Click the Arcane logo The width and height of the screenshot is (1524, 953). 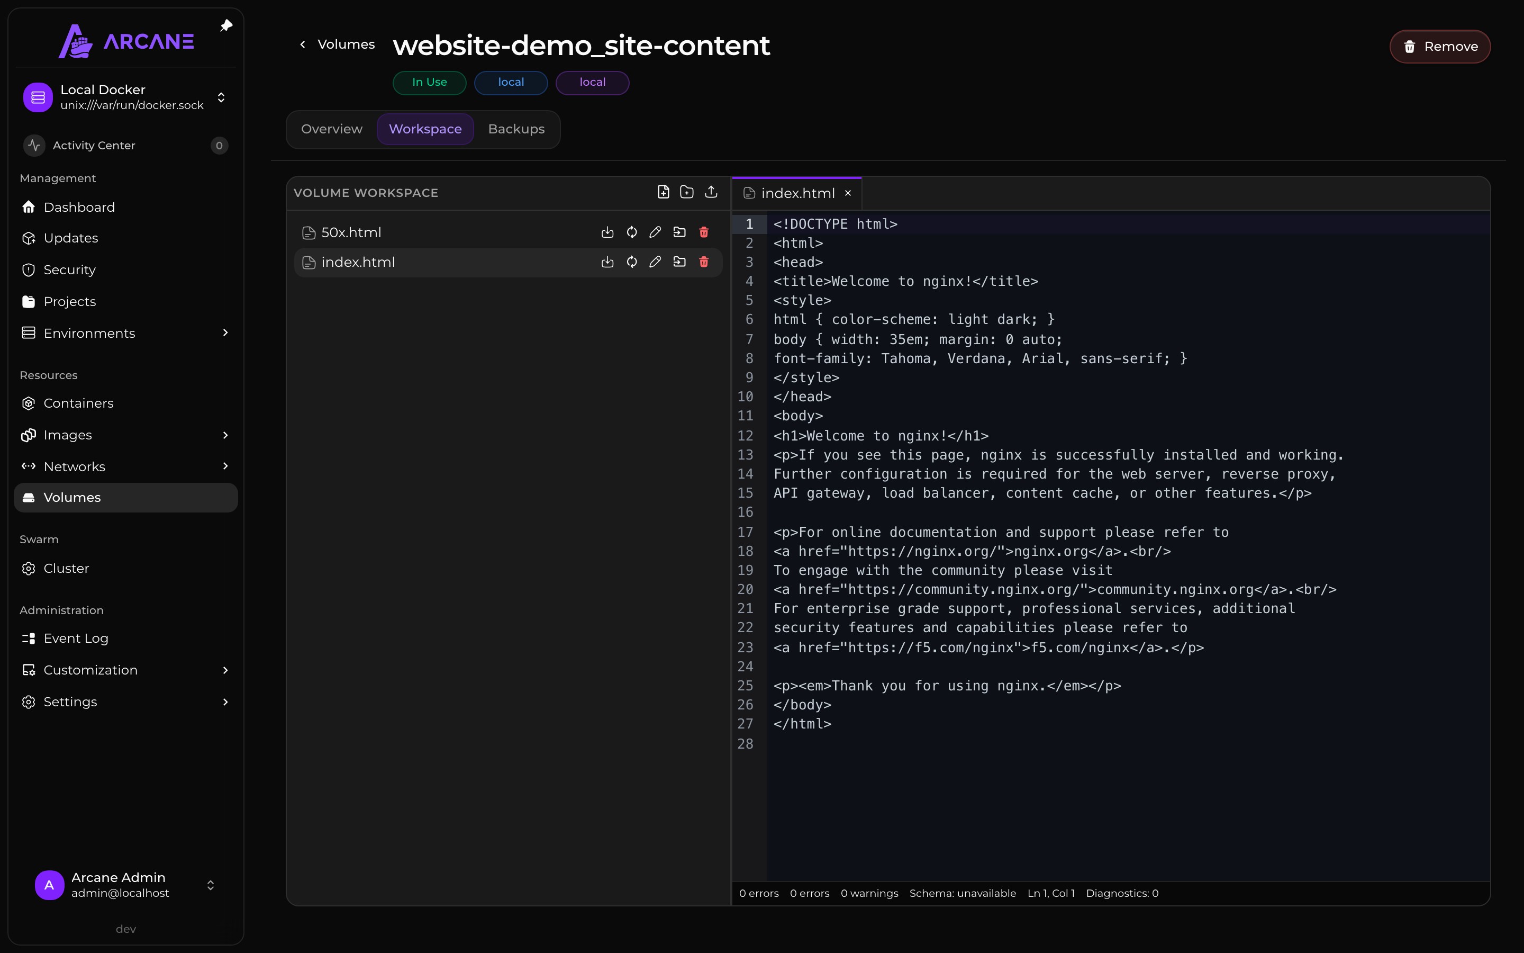coord(126,42)
